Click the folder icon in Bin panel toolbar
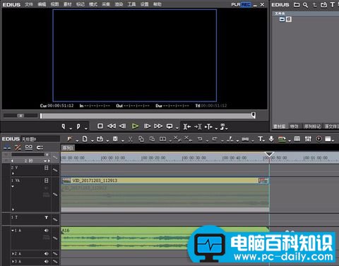339x266 pixels. pyautogui.click(x=297, y=5)
